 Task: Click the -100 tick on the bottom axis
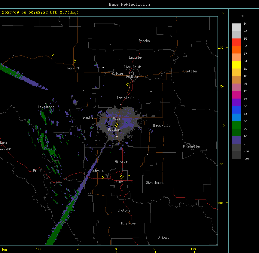click(x=38, y=249)
